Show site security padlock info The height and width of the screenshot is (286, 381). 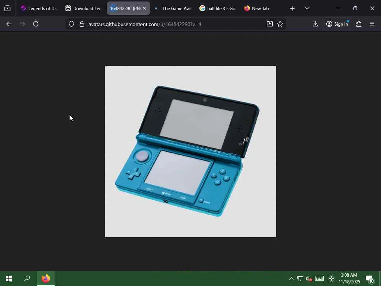[x=82, y=24]
